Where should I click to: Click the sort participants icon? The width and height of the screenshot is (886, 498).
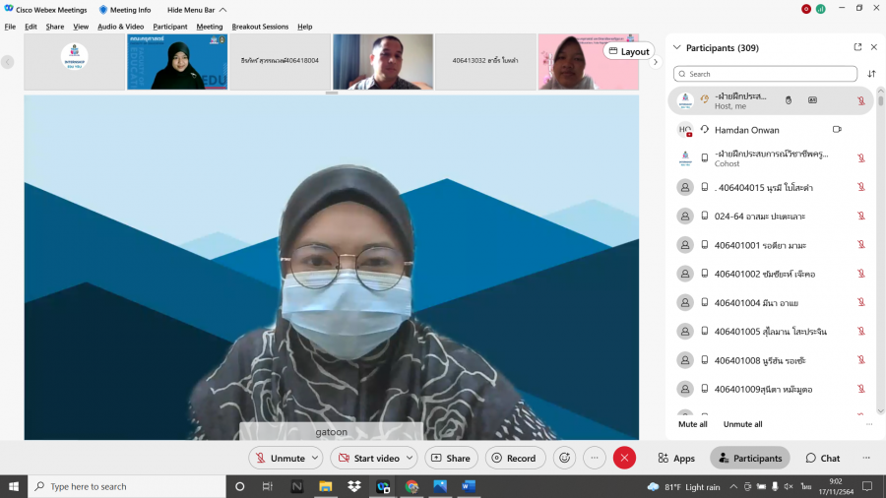[x=871, y=74]
